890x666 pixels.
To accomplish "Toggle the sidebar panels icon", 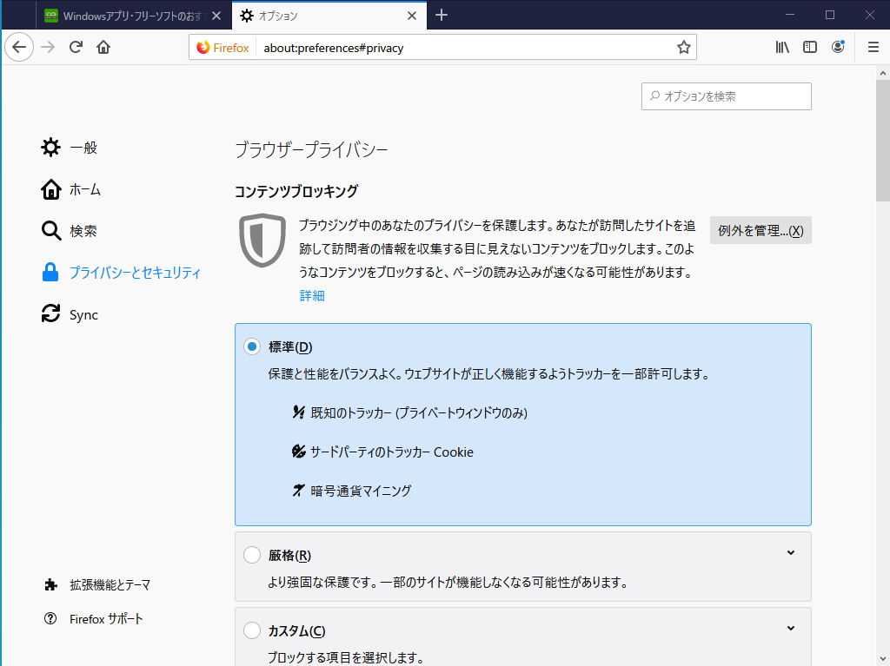I will click(x=809, y=47).
